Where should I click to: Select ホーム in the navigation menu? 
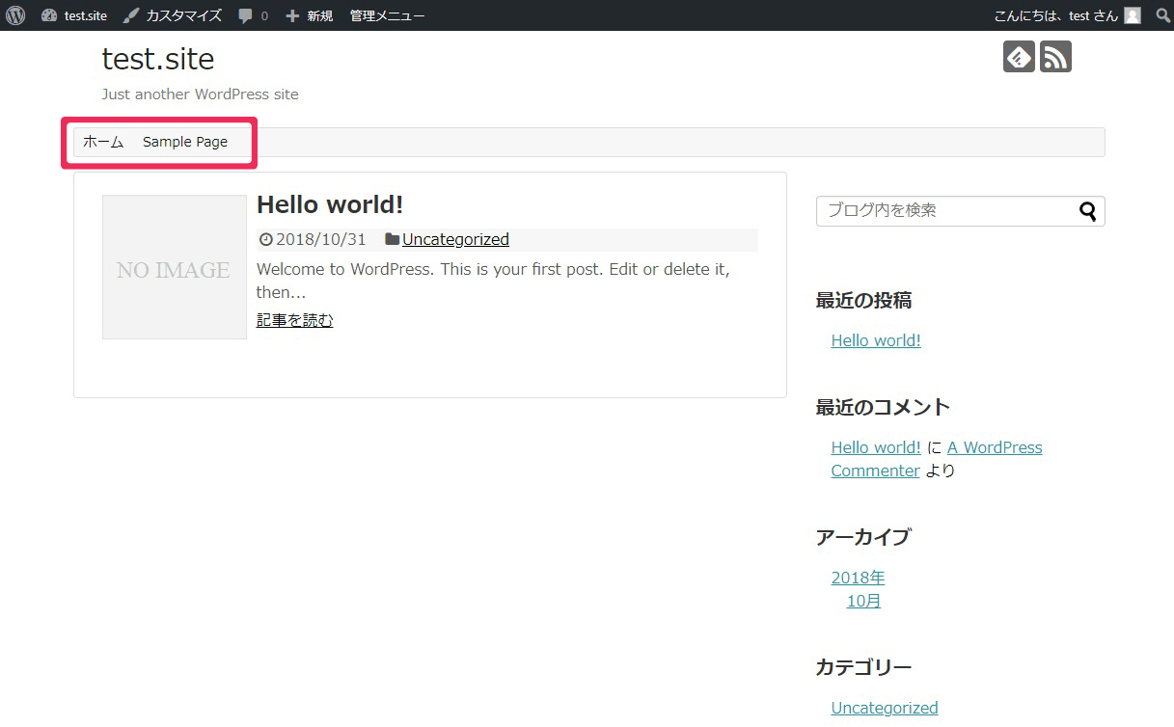103,142
